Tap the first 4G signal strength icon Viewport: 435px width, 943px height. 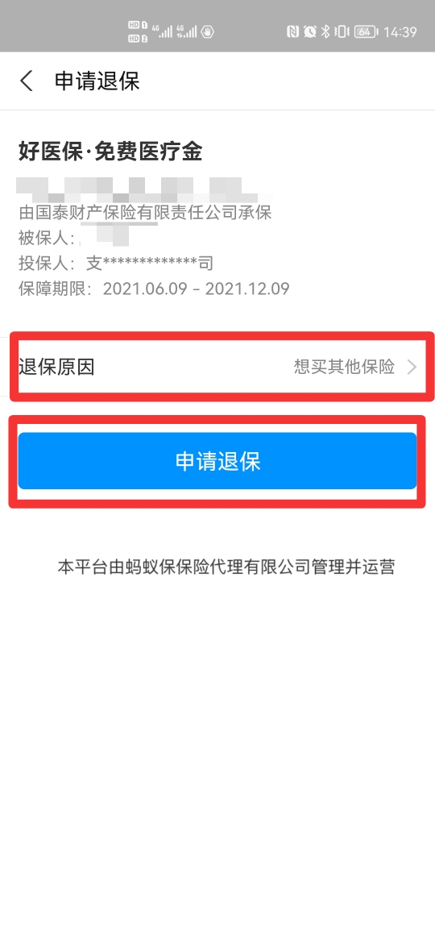[162, 31]
